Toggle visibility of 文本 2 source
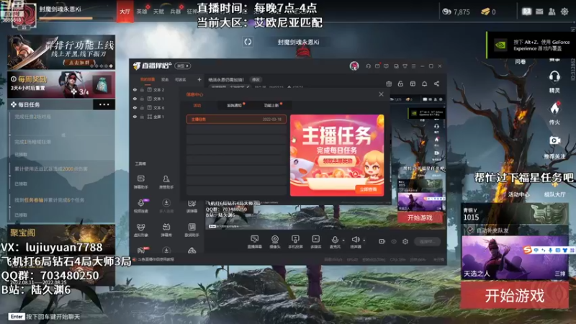 click(x=135, y=89)
